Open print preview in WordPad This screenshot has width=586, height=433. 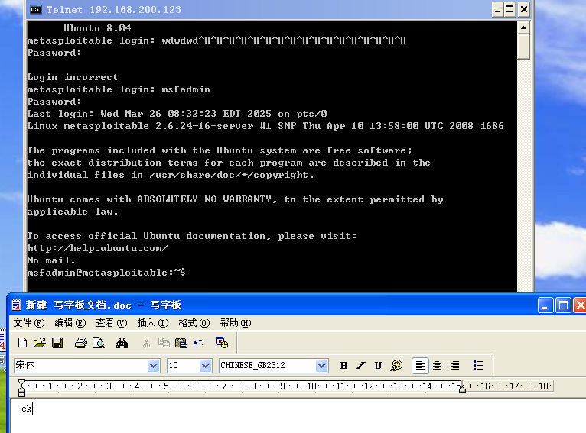click(x=98, y=343)
